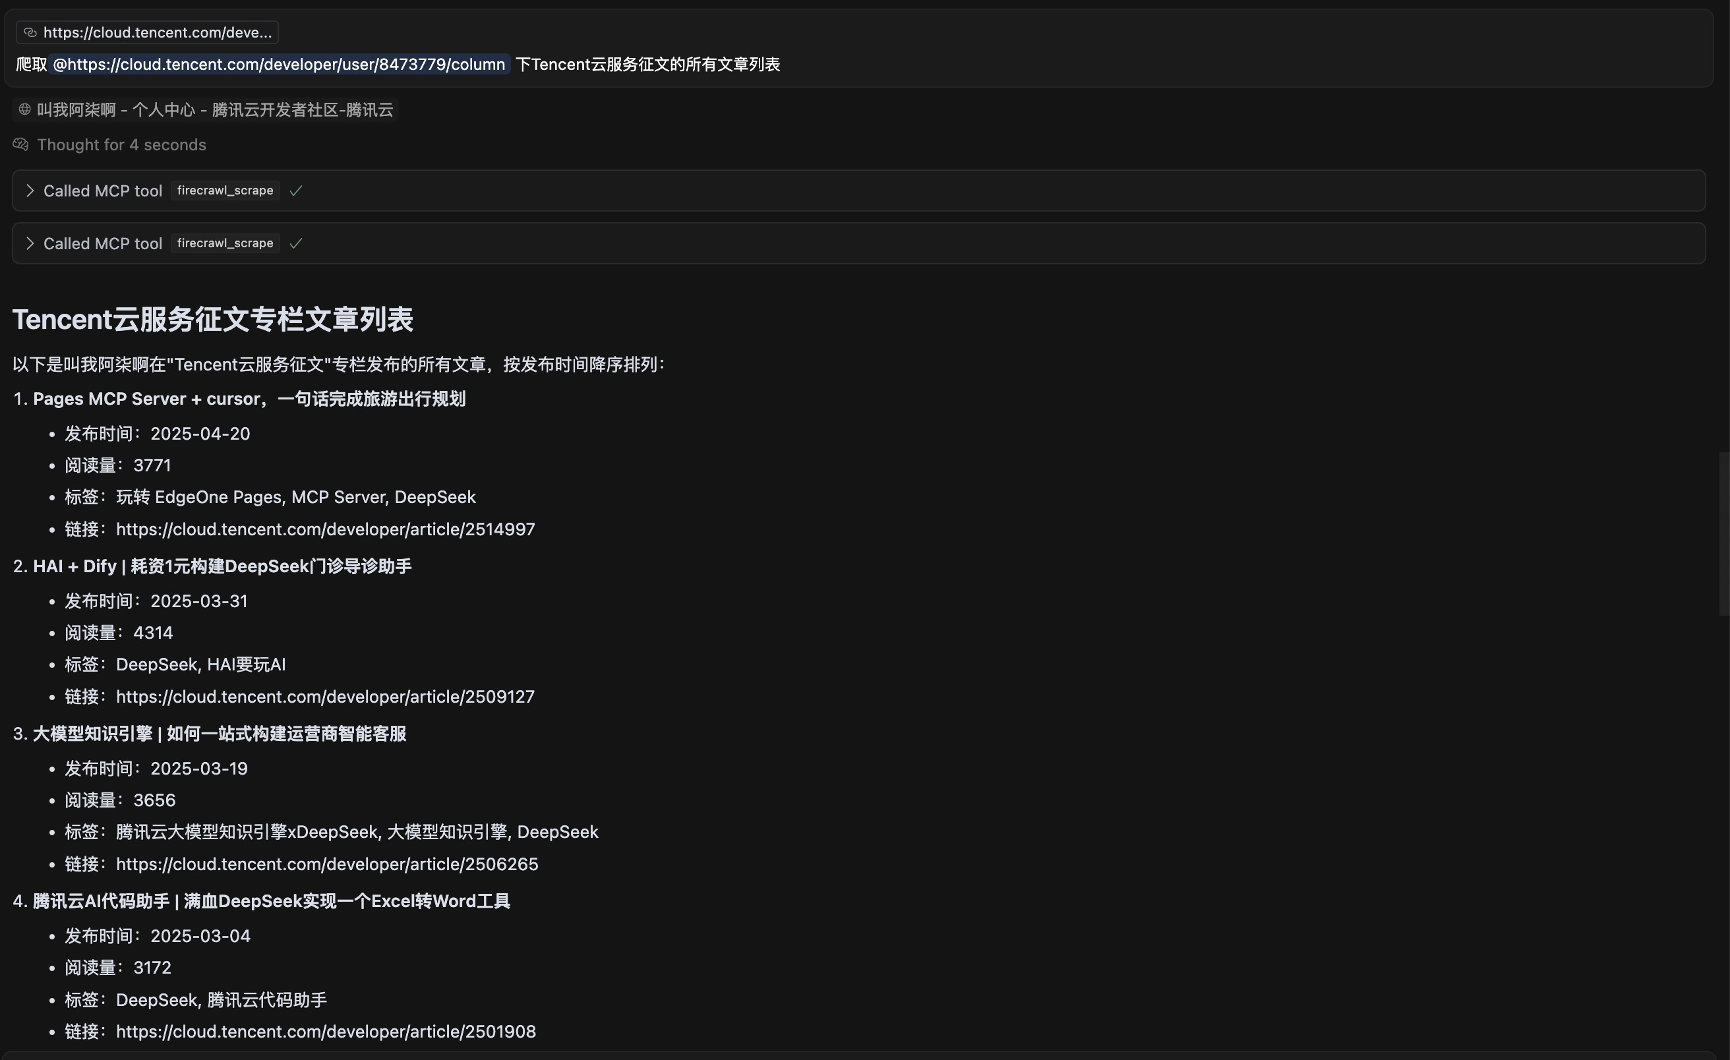Click tags line DeepSeek, 腾讯云代码助手
1730x1060 pixels.
point(196,999)
